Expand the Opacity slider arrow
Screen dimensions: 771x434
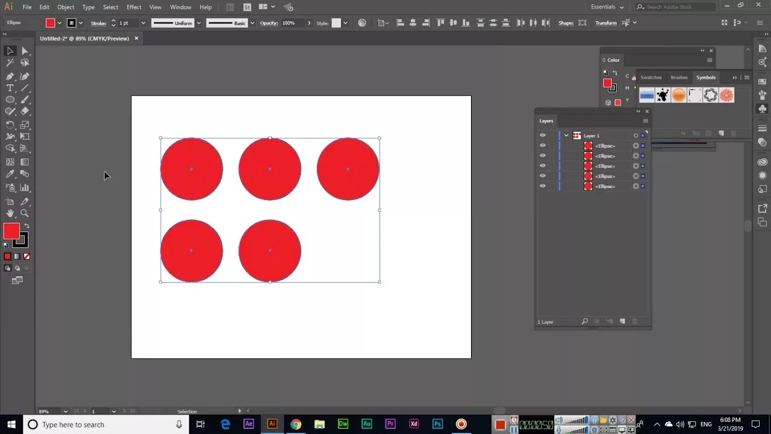(x=309, y=23)
